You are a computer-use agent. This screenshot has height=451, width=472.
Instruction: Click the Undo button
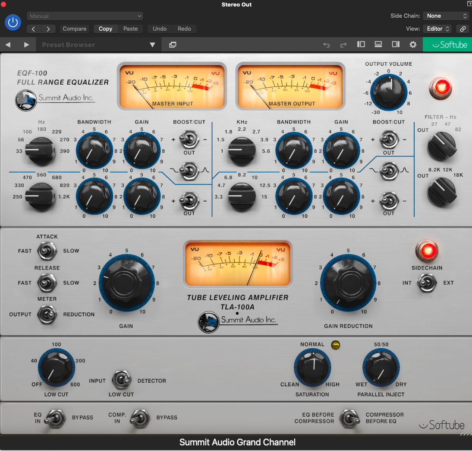[160, 29]
